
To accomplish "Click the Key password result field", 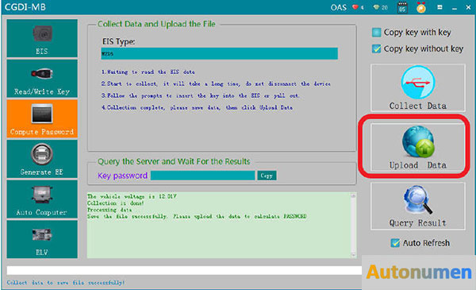I will click(202, 176).
